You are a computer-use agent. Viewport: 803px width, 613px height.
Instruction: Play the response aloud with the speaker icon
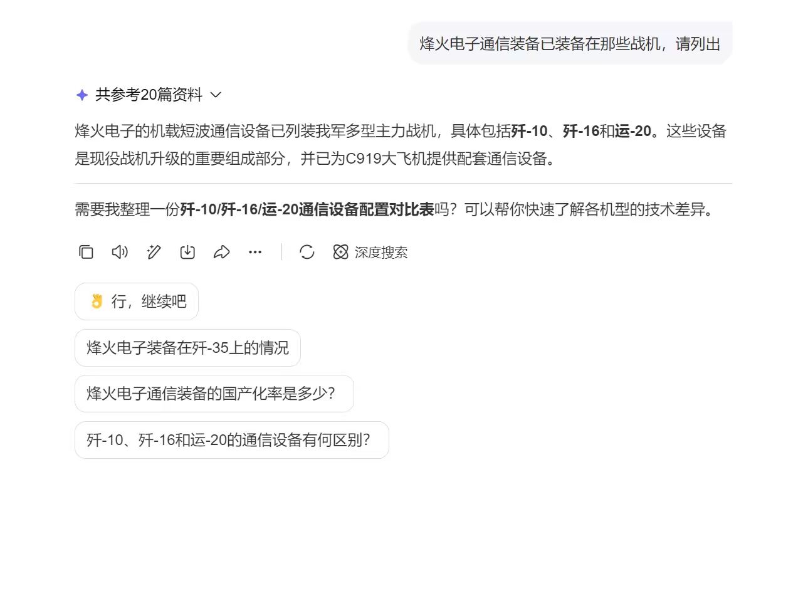pyautogui.click(x=120, y=252)
